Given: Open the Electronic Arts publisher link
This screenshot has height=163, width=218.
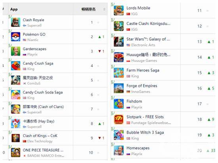Looking at the screenshot, I should pyautogui.click(x=143, y=45).
